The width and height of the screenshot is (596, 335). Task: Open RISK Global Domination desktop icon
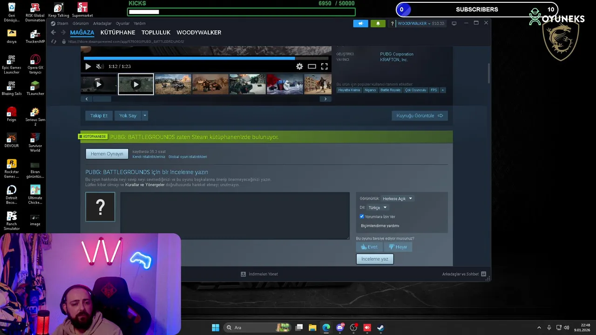(35, 12)
